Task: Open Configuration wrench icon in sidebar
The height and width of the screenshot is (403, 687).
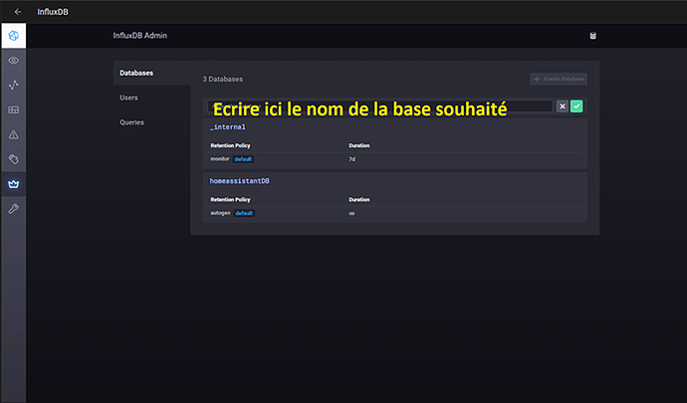Action: (x=14, y=209)
